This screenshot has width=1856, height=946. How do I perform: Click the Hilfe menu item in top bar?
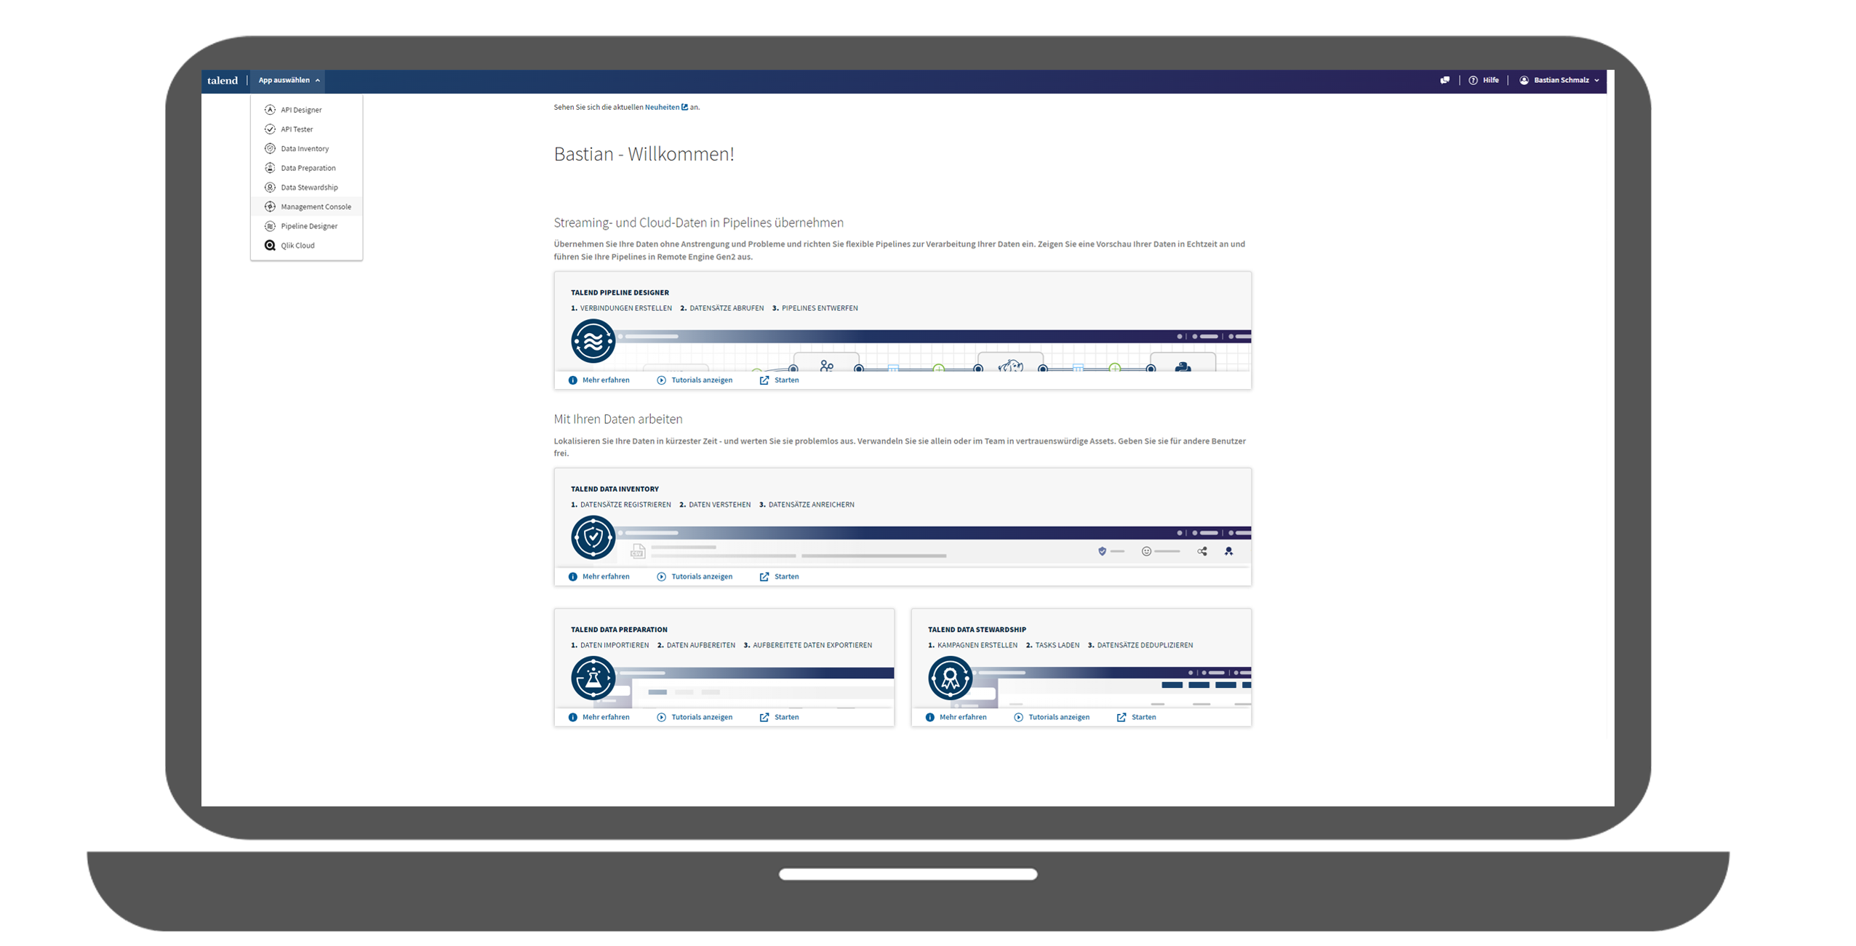1487,80
